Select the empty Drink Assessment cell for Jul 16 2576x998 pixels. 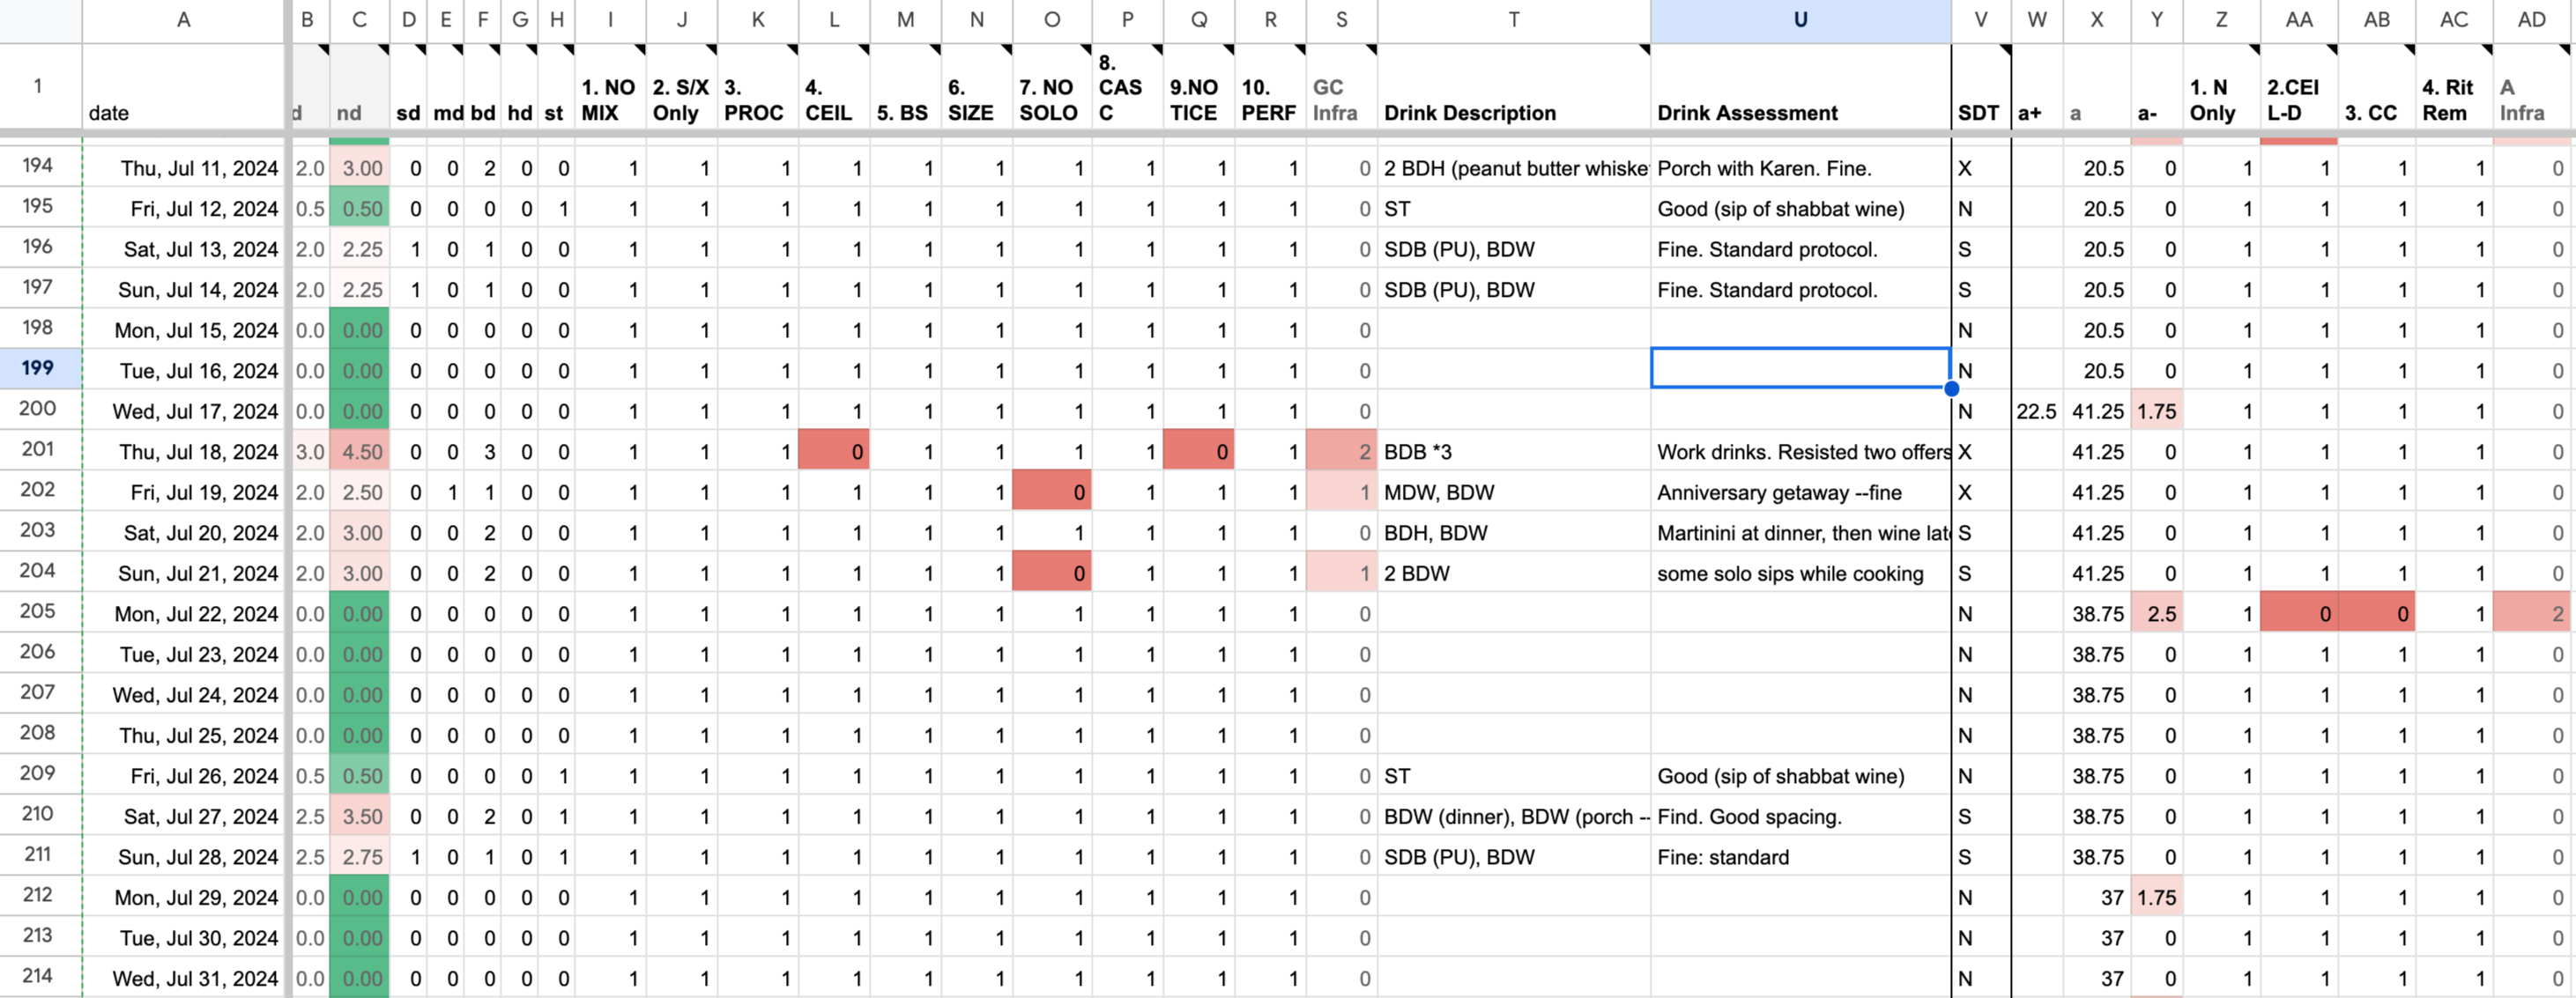coord(1800,369)
